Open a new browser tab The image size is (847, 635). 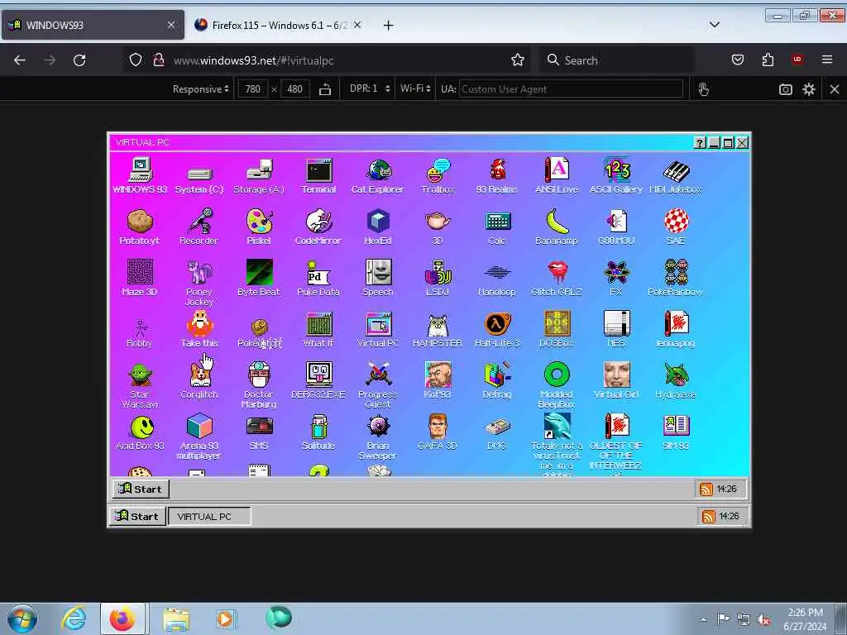pos(388,26)
